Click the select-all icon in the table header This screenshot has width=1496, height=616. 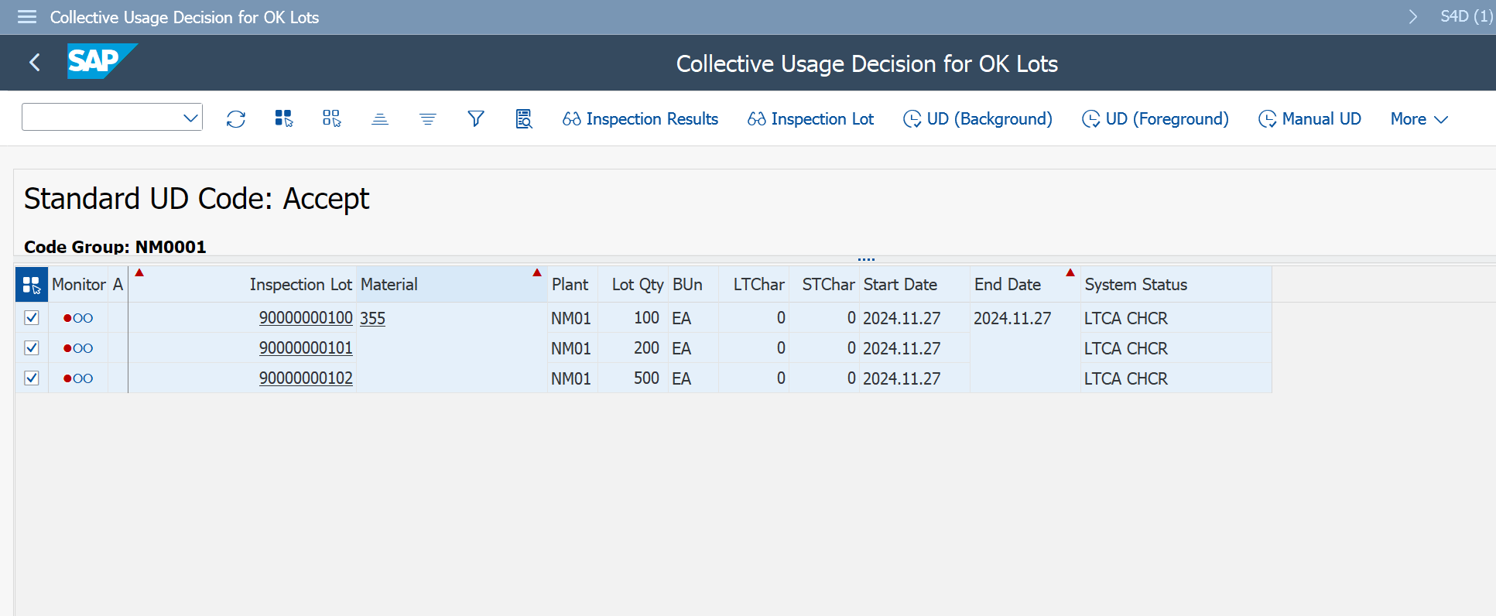(x=32, y=285)
